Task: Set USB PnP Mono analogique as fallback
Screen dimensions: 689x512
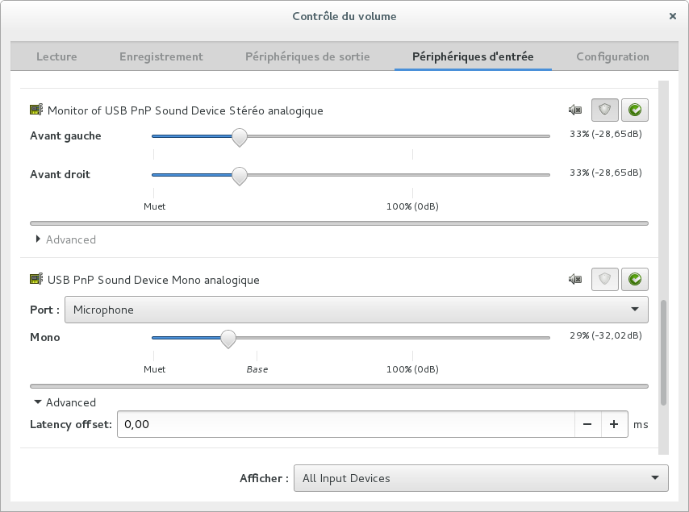Action: point(635,279)
